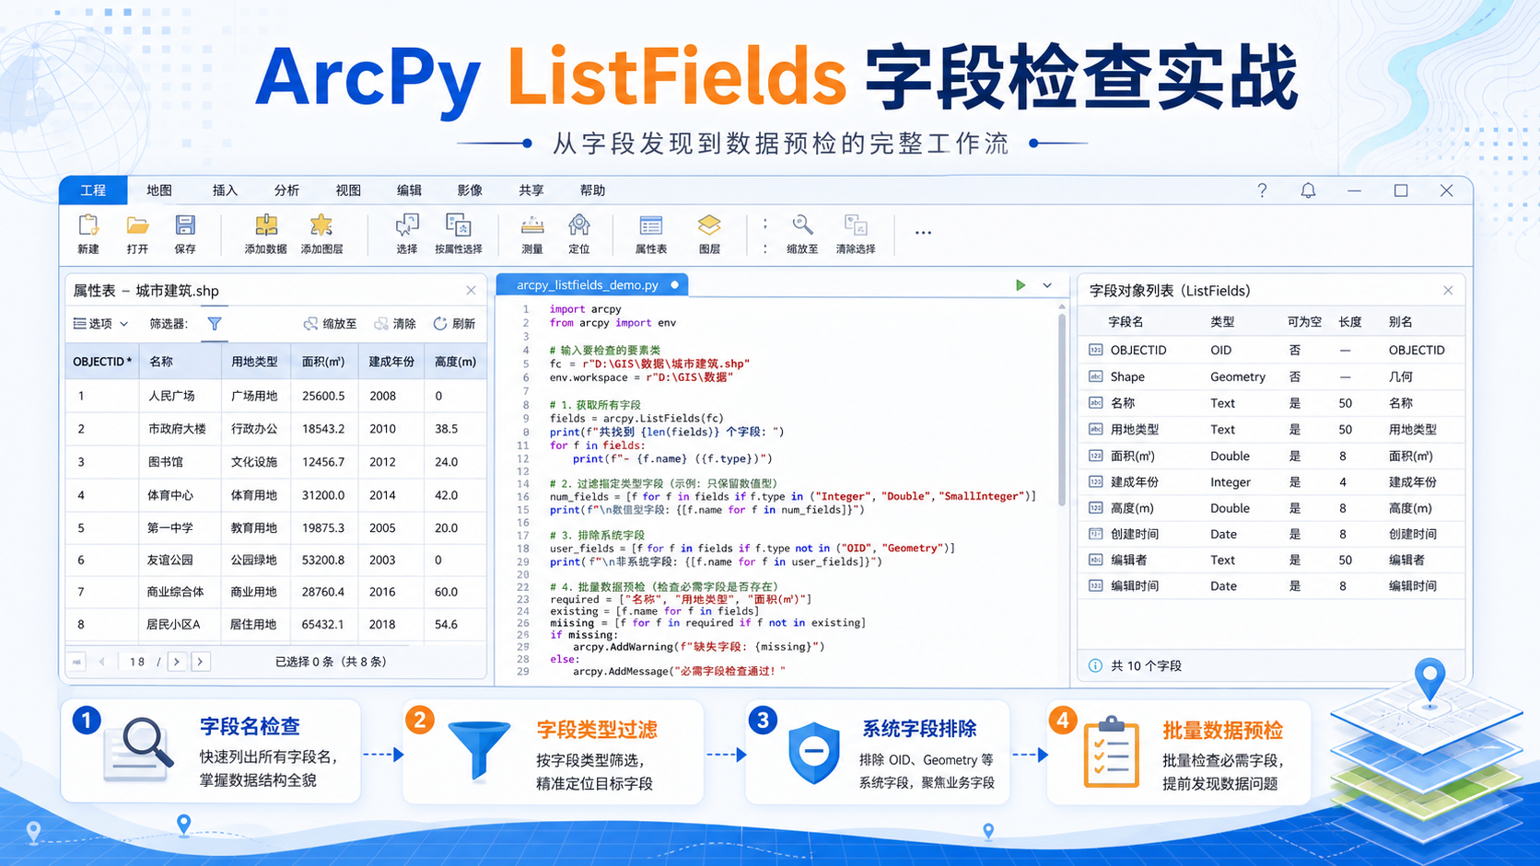Click the 高度(m) column header

coord(455,362)
